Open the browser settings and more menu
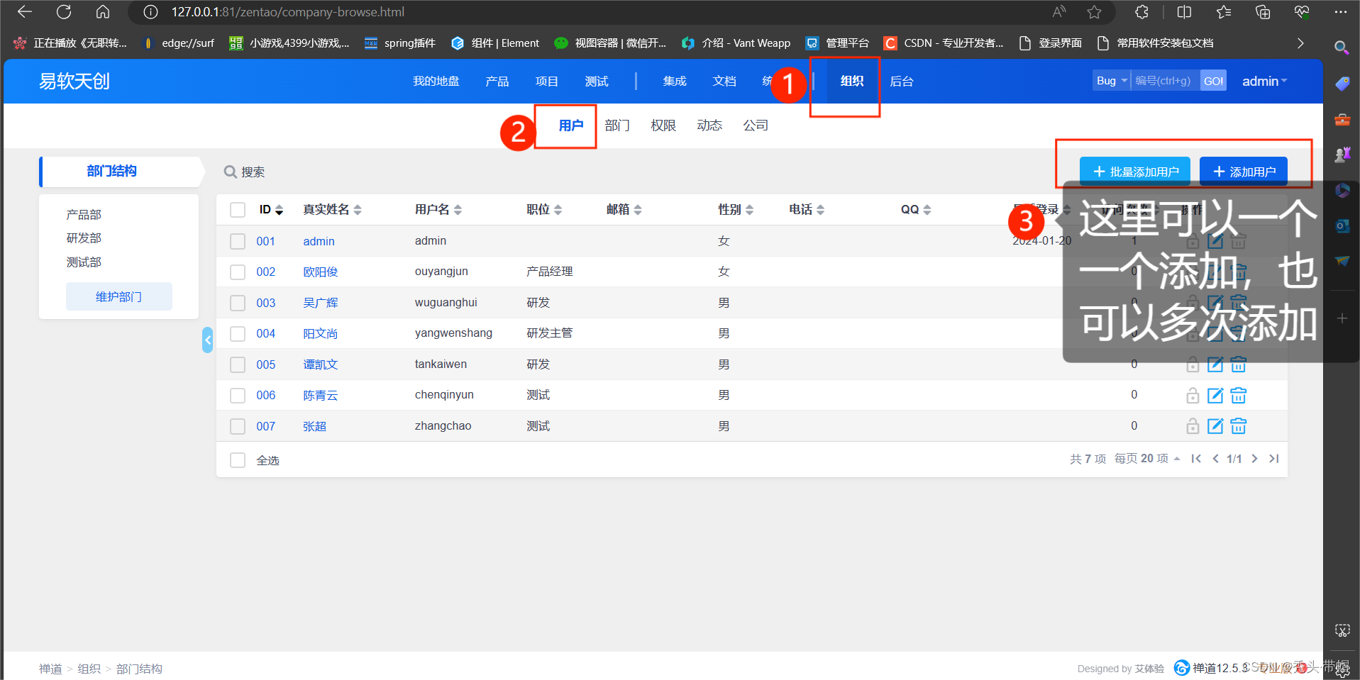The width and height of the screenshot is (1360, 680). tap(1340, 12)
